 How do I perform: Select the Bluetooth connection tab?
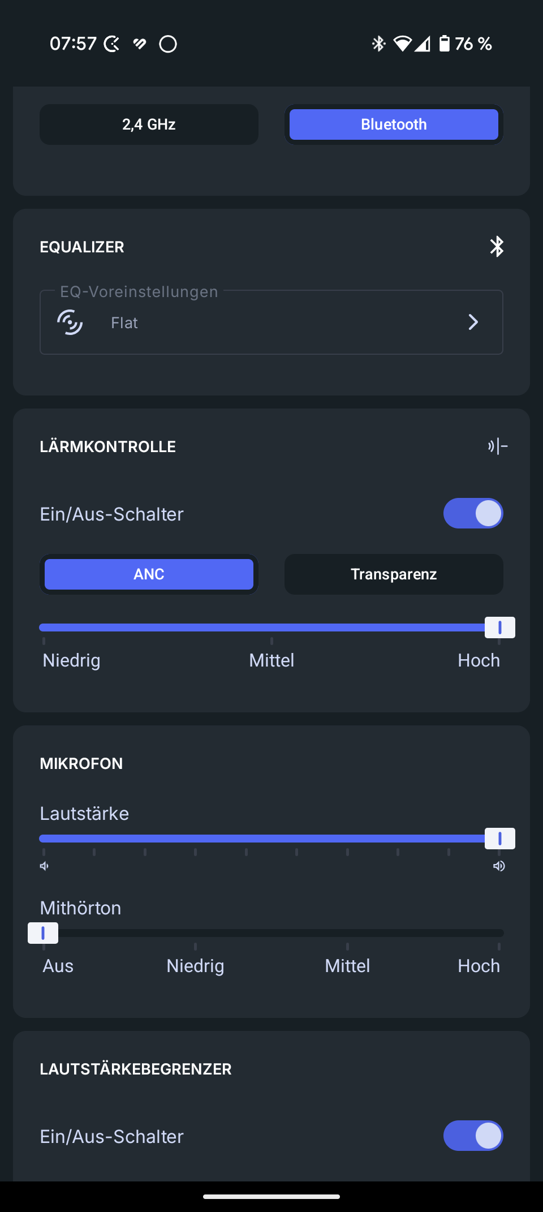pos(394,124)
